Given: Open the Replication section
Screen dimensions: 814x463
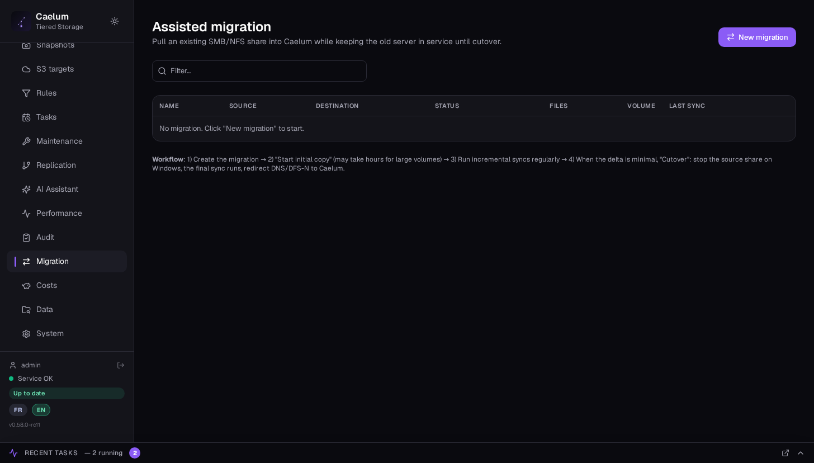Looking at the screenshot, I should (x=67, y=166).
